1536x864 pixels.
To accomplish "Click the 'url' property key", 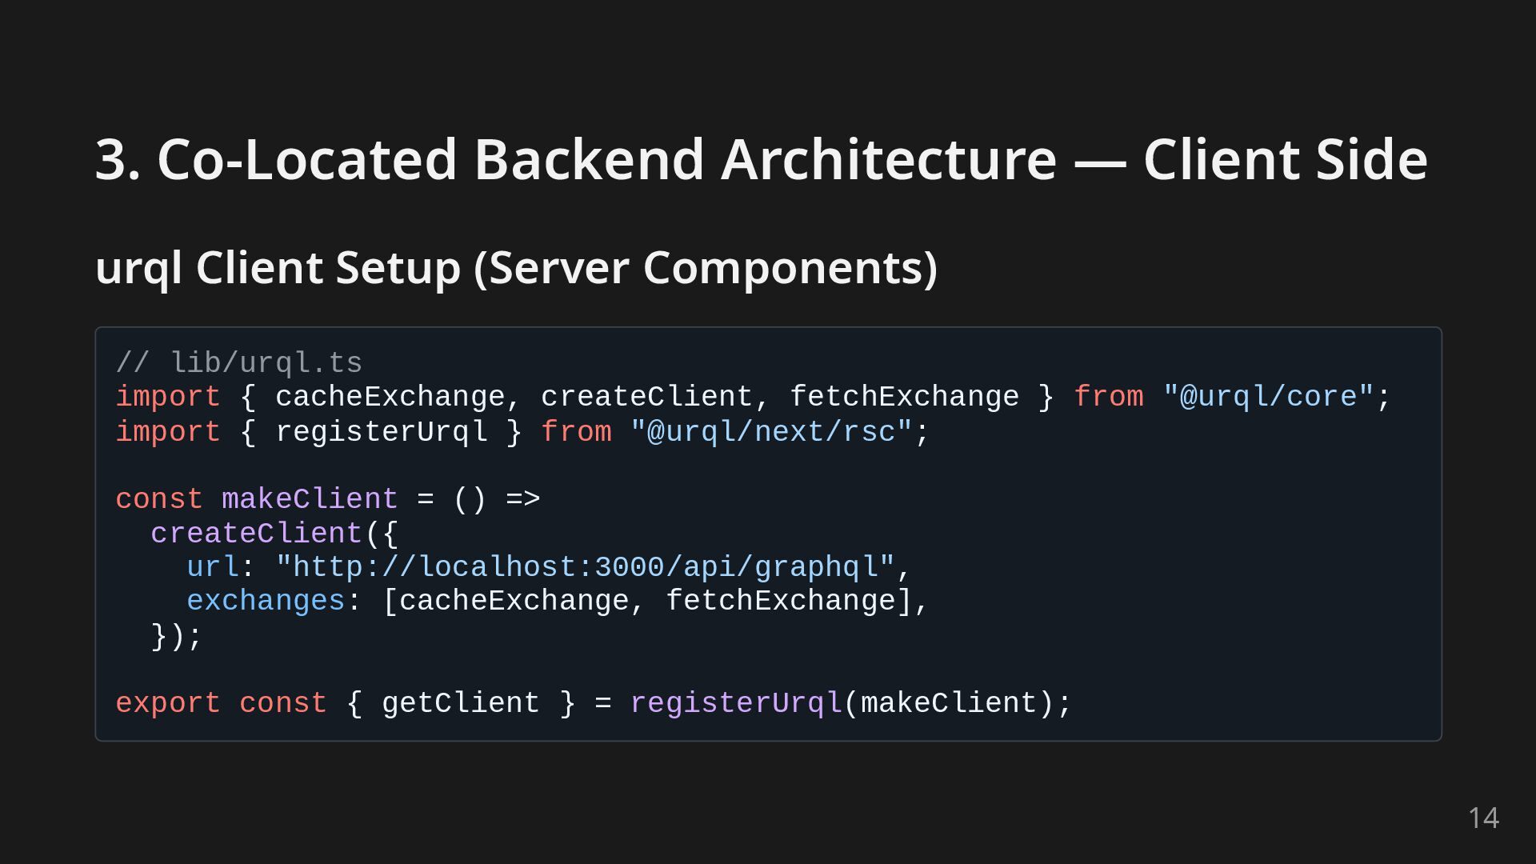I will 212,567.
